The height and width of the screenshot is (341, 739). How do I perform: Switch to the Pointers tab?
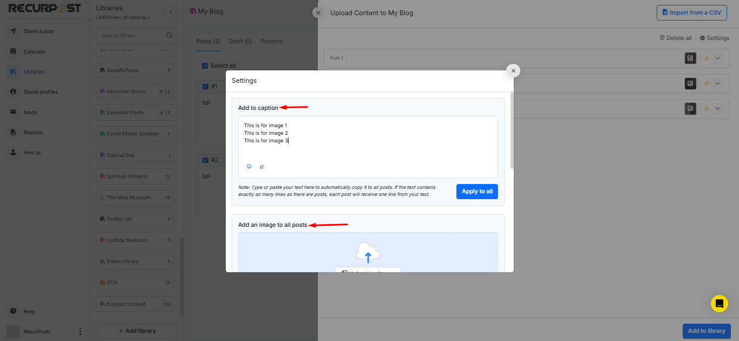pyautogui.click(x=272, y=41)
